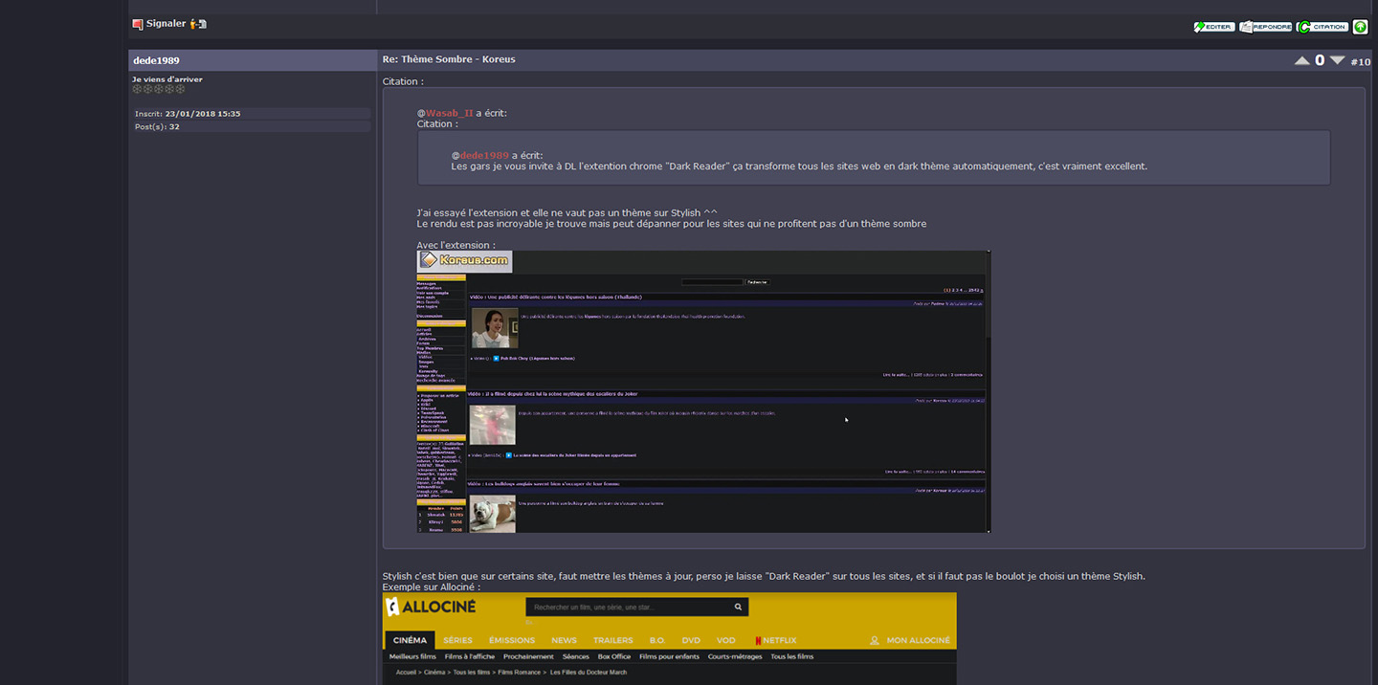Upvote post #10 with the up triangle
Screen dimensions: 1378x685
[1301, 60]
